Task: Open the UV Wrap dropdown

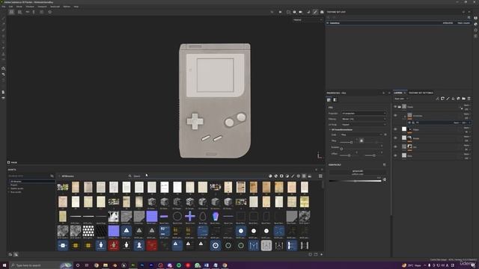Action: click(x=364, y=125)
